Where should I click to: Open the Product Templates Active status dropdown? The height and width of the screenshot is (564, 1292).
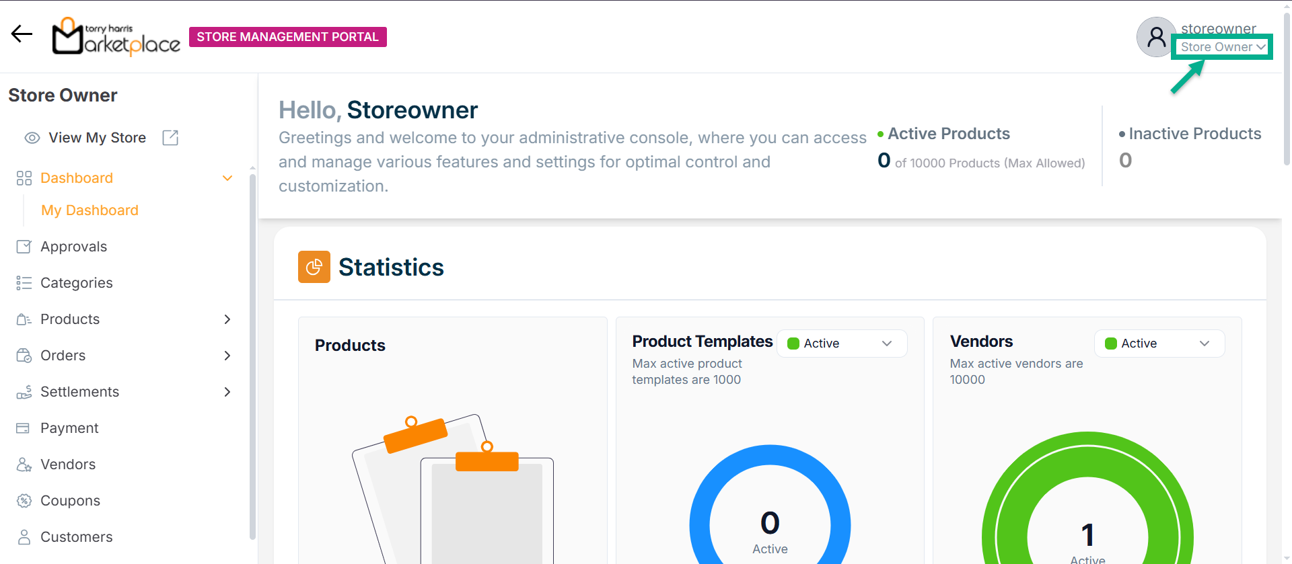click(841, 344)
